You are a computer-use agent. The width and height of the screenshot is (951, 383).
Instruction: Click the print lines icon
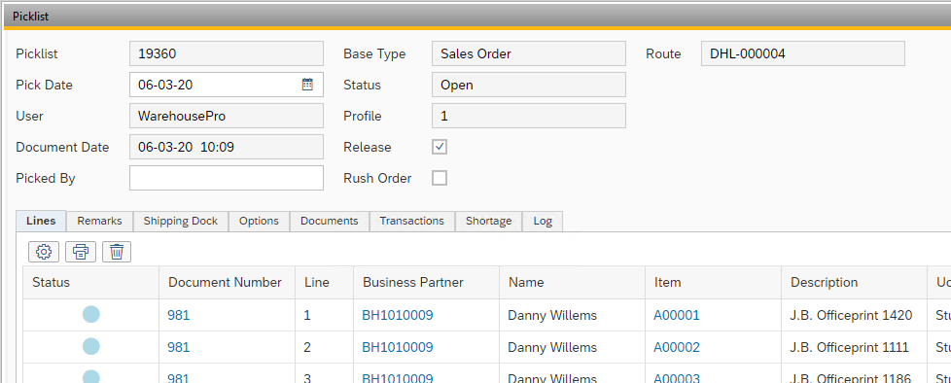tap(81, 252)
